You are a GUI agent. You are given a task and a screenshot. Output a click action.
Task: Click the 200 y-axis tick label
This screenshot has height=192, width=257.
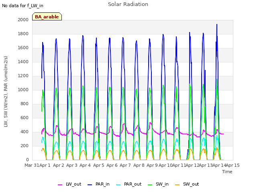[x=24, y=146]
